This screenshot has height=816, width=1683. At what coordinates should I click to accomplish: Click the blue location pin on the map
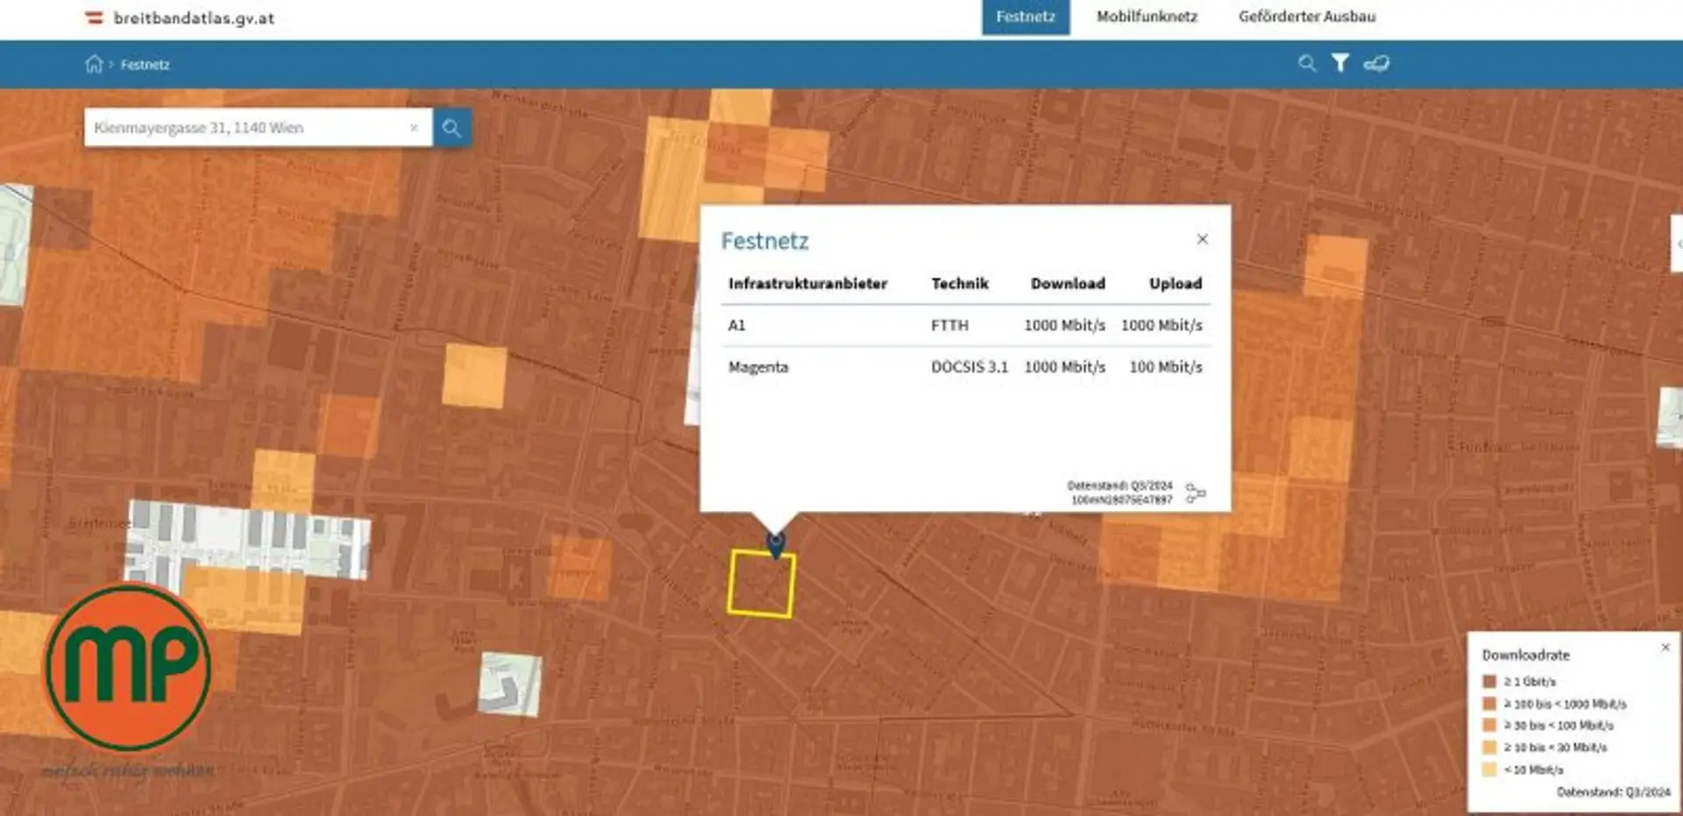point(776,543)
